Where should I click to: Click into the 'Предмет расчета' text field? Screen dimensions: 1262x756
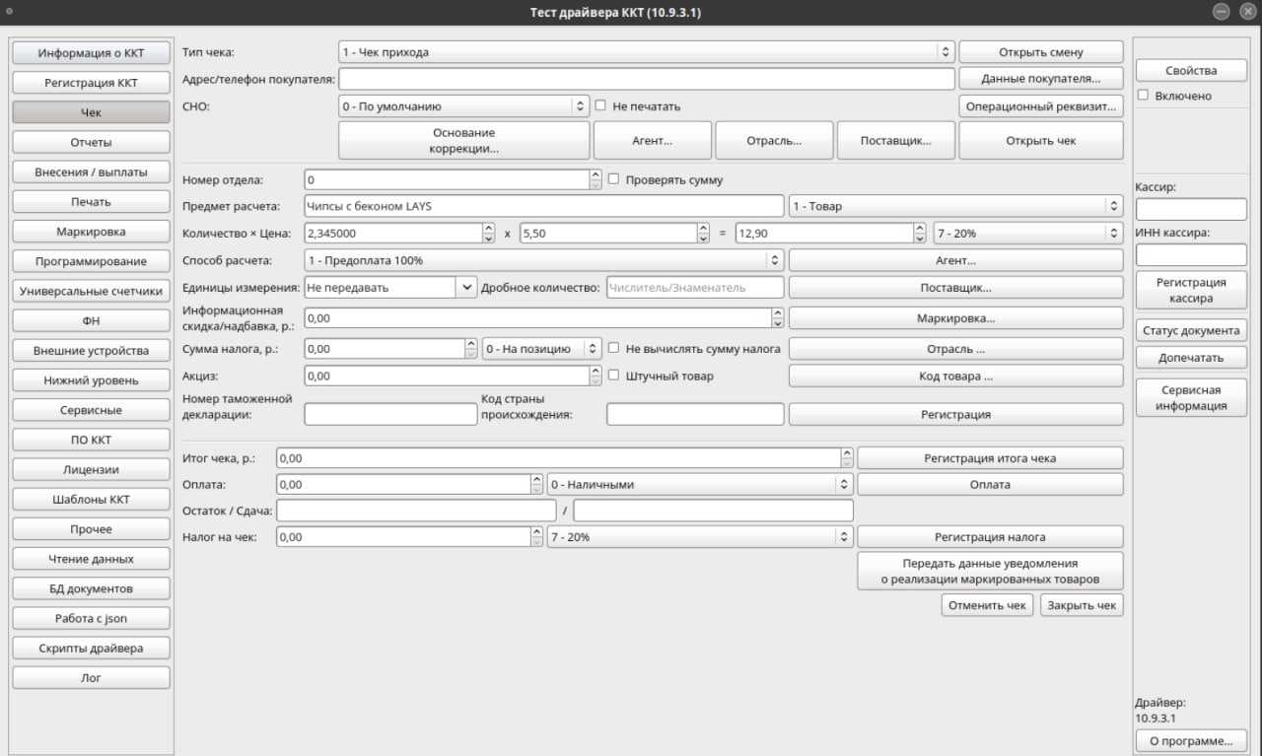544,206
